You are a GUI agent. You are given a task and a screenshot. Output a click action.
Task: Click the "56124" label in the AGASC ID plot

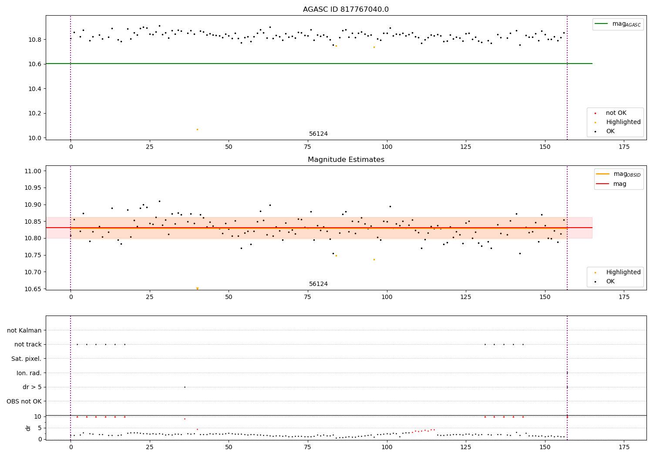[x=318, y=134]
